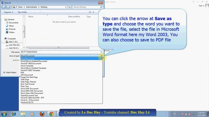Click the EN language indicator

[174, 114]
